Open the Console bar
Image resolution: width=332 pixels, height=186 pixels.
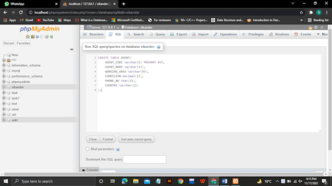coord(90,170)
